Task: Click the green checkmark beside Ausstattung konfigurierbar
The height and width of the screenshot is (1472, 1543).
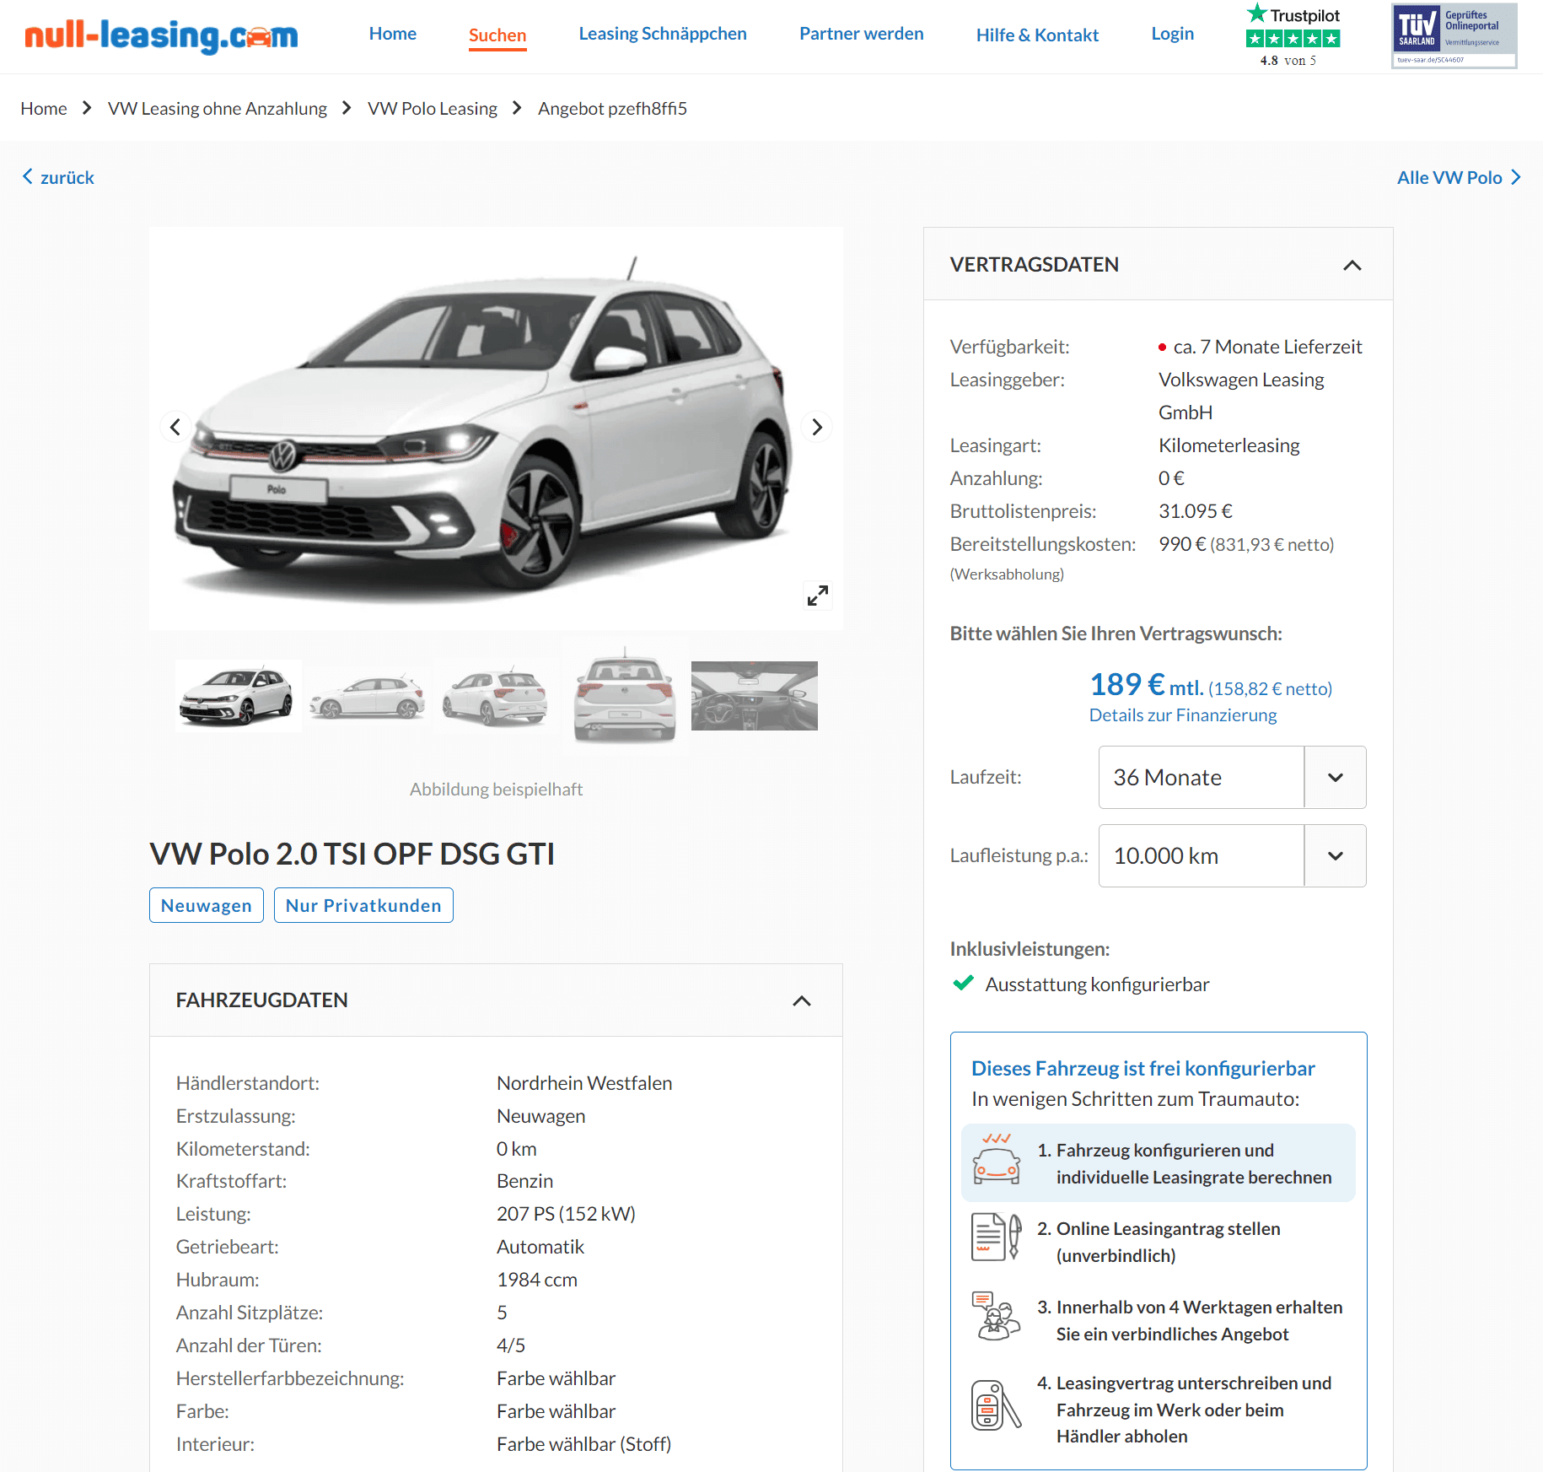Action: click(963, 984)
